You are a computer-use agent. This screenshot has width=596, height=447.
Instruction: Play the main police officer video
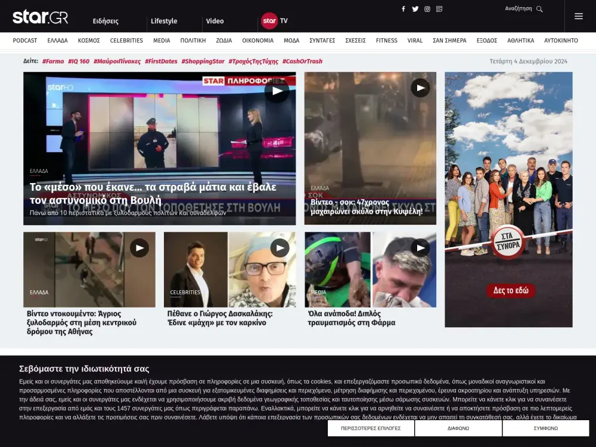tap(277, 91)
